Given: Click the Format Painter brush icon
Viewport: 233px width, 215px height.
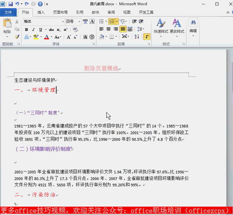Looking at the screenshot, I should [17, 37].
